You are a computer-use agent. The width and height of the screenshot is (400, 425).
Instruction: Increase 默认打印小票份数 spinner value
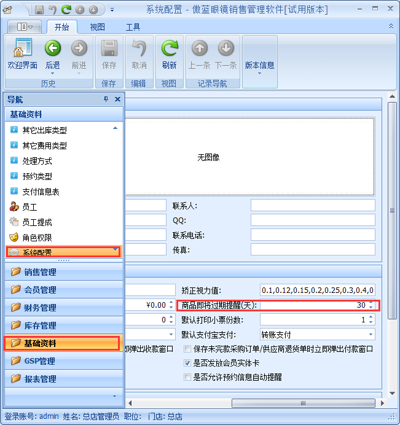tap(371, 318)
